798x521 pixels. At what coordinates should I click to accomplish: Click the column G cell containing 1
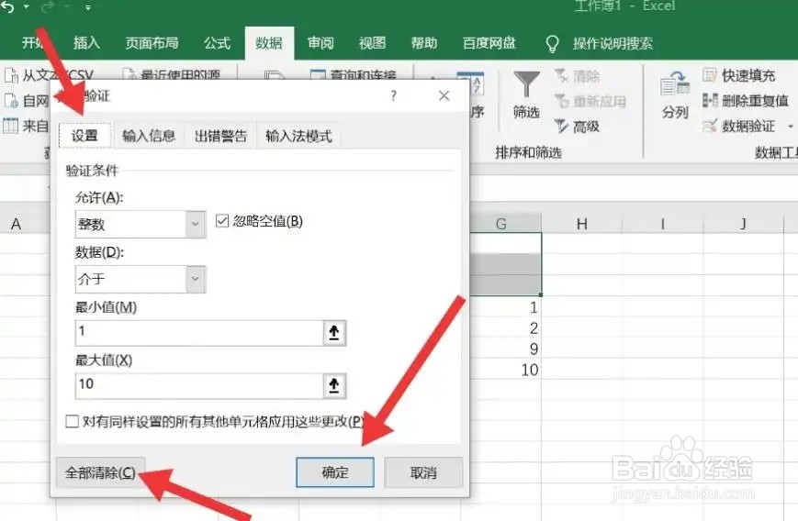(505, 307)
